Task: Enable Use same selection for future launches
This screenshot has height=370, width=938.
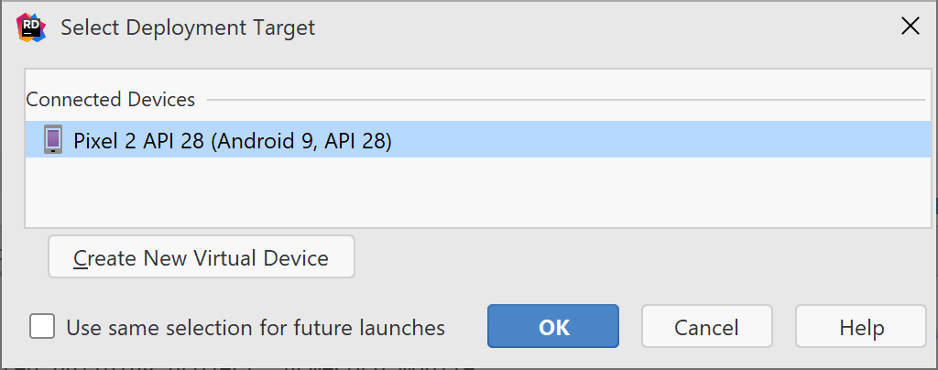Action: 42,327
